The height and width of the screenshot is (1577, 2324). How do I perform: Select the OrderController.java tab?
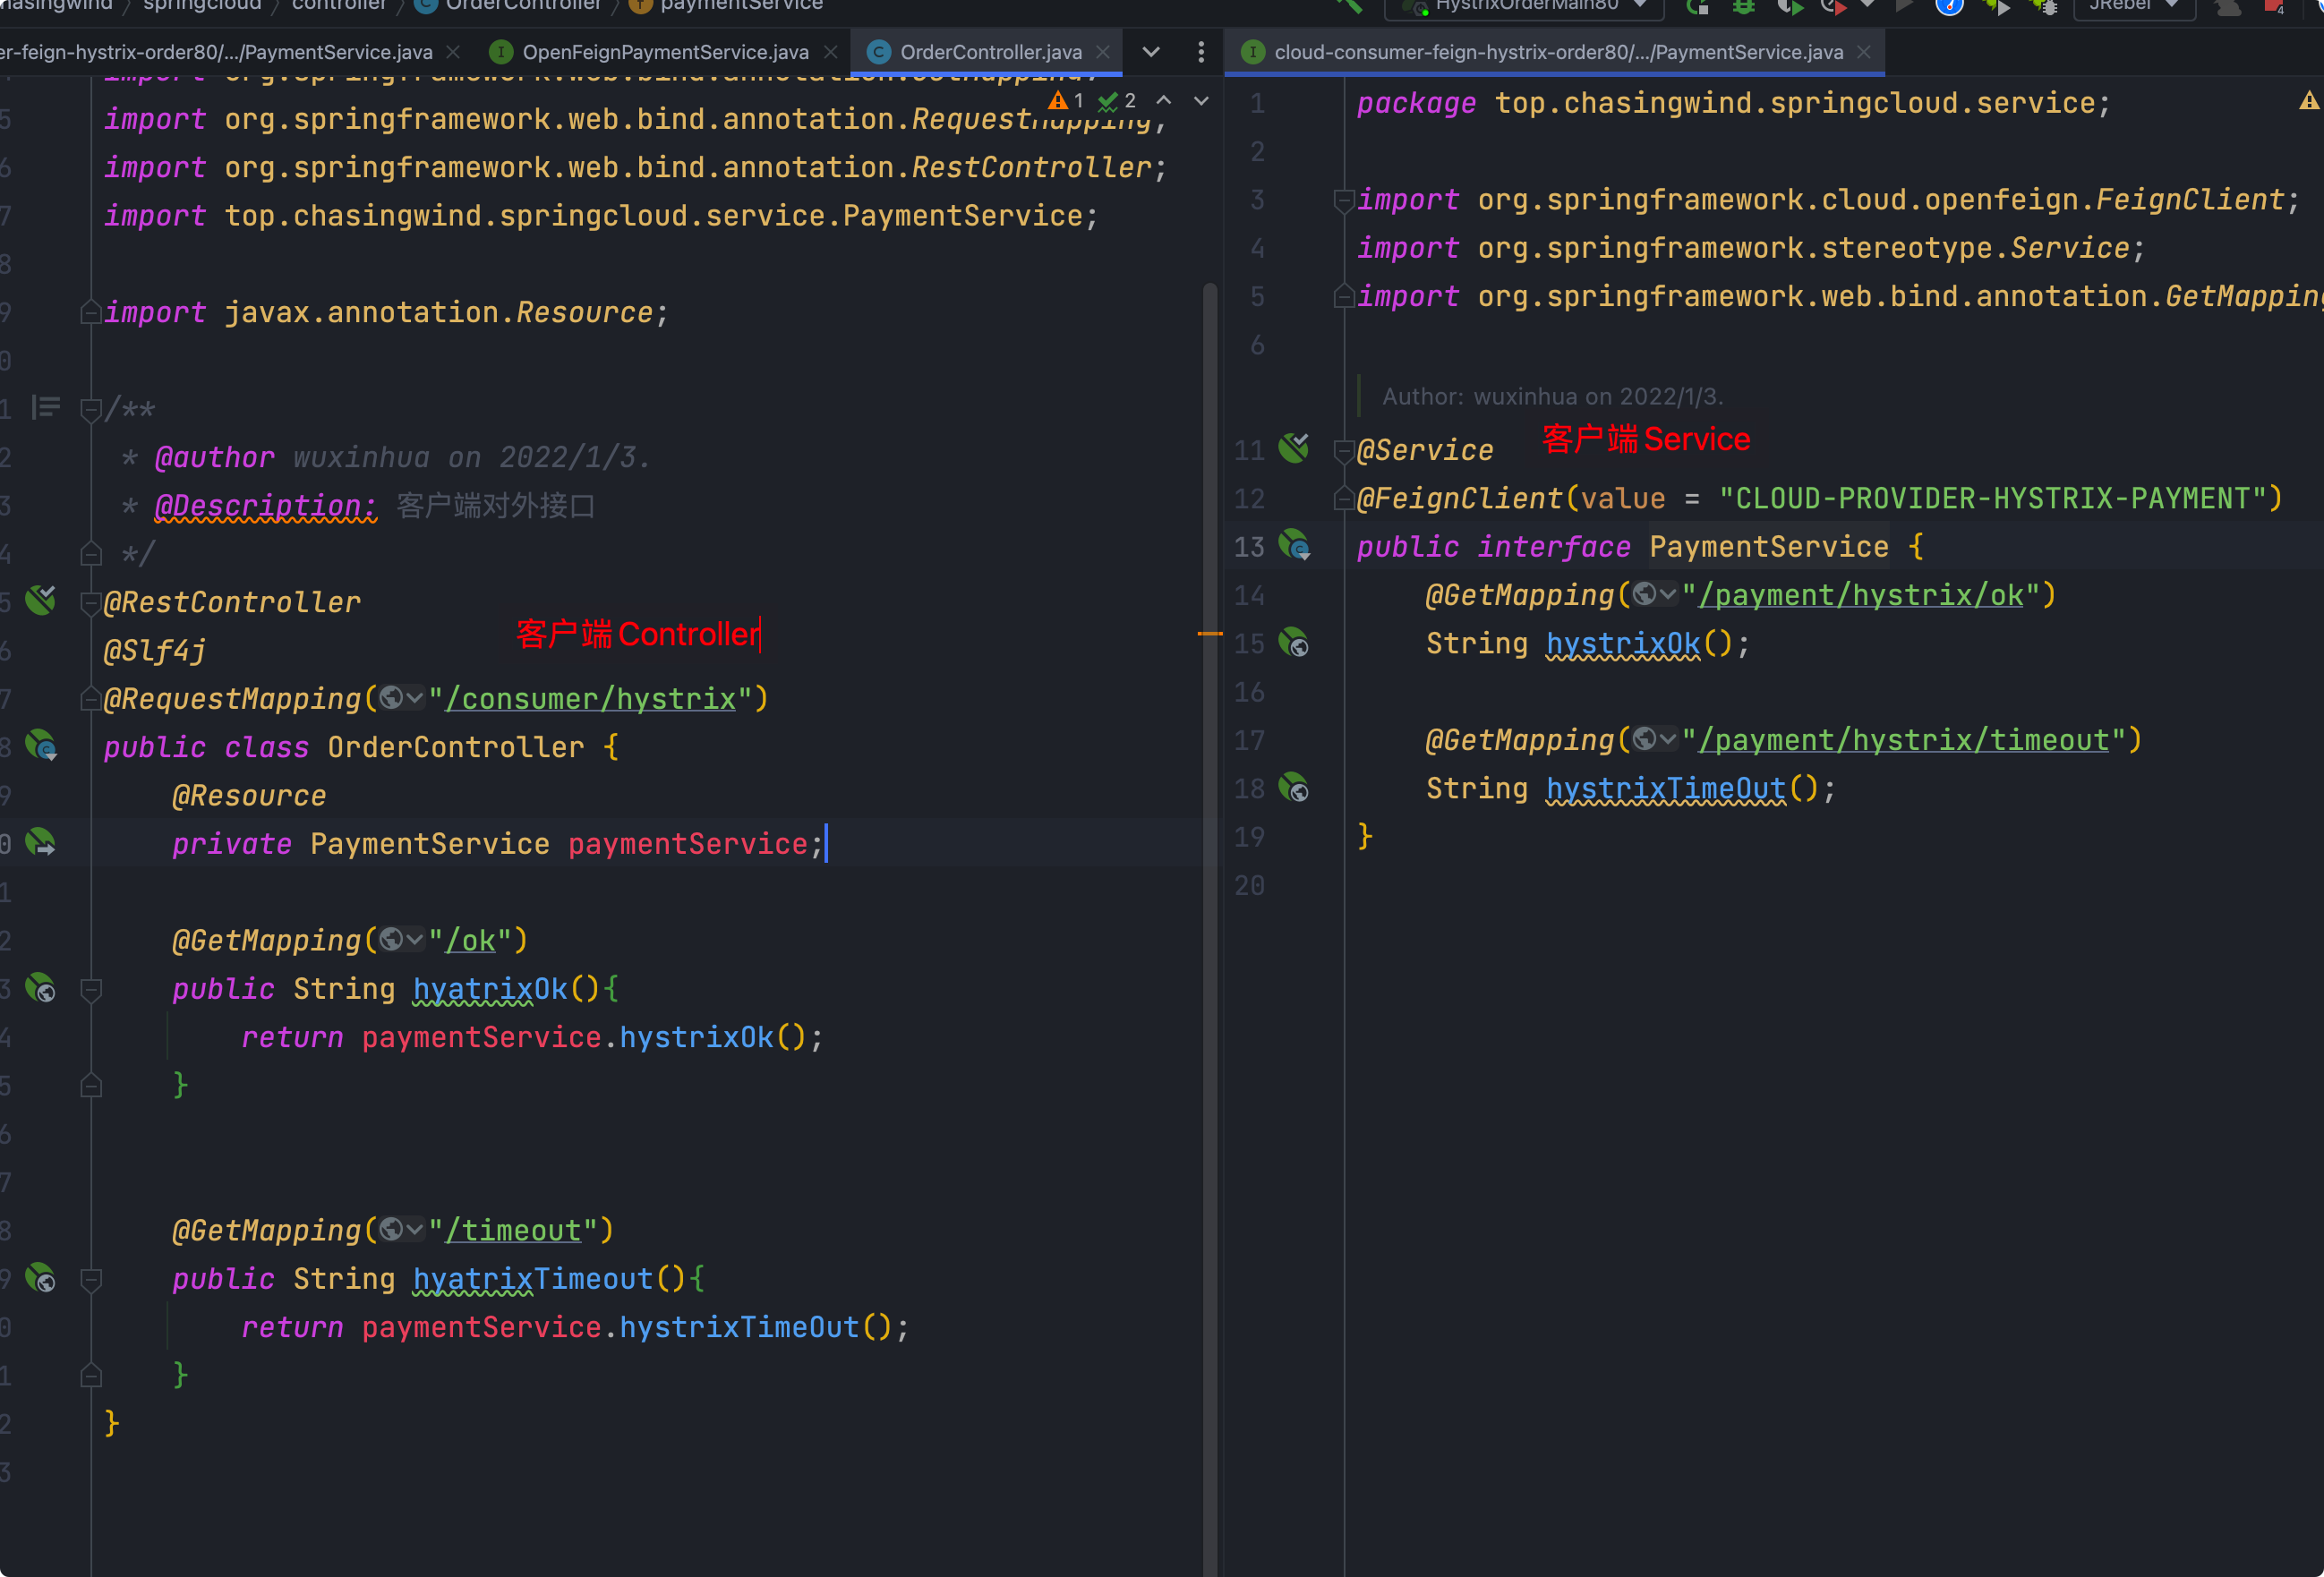[x=989, y=52]
